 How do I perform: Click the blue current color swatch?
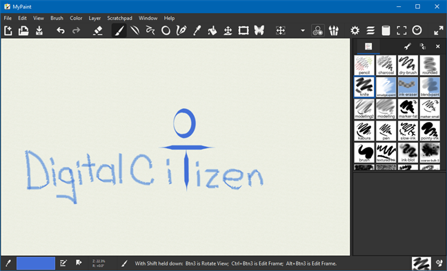coord(36,263)
